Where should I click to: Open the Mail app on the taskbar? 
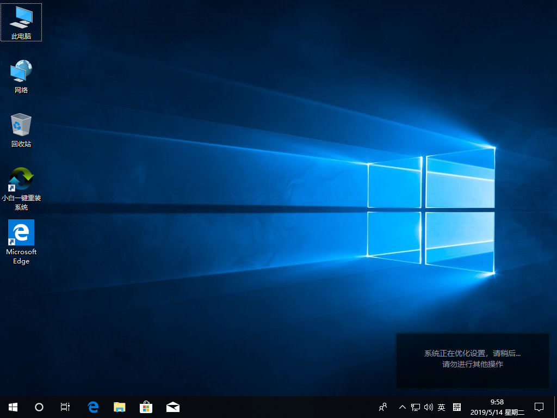(172, 407)
